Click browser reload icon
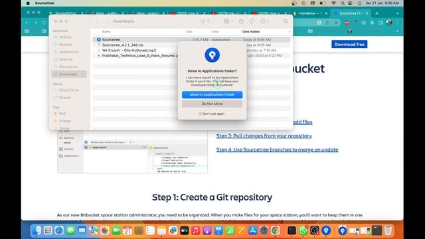Image resolution: width=425 pixels, height=239 pixels. coord(44,23)
